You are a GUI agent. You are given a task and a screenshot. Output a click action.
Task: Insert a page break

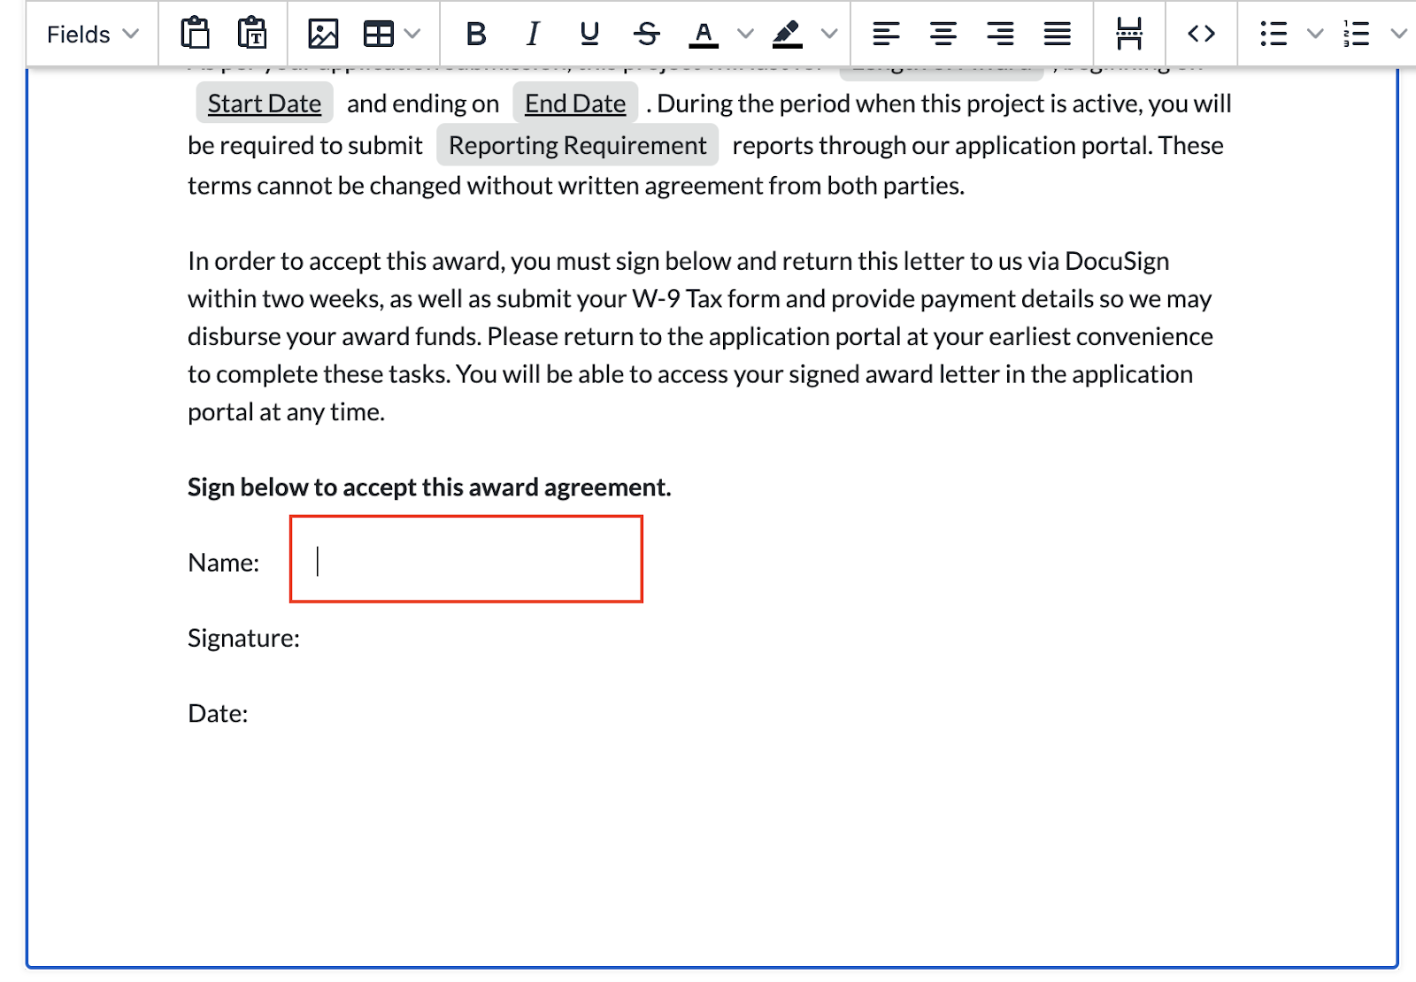pos(1129,34)
